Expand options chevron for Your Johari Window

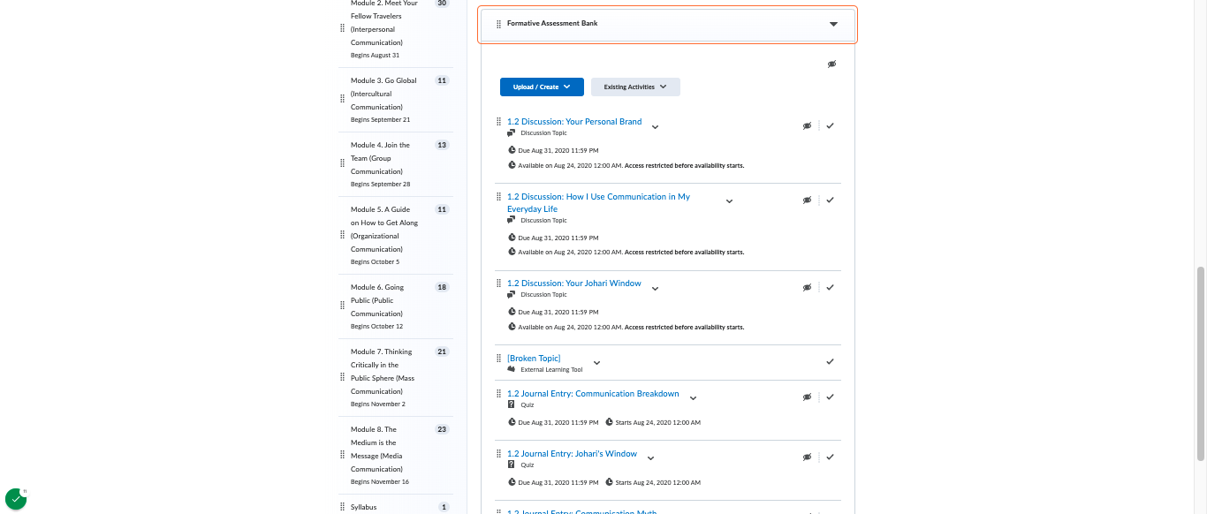pos(655,289)
